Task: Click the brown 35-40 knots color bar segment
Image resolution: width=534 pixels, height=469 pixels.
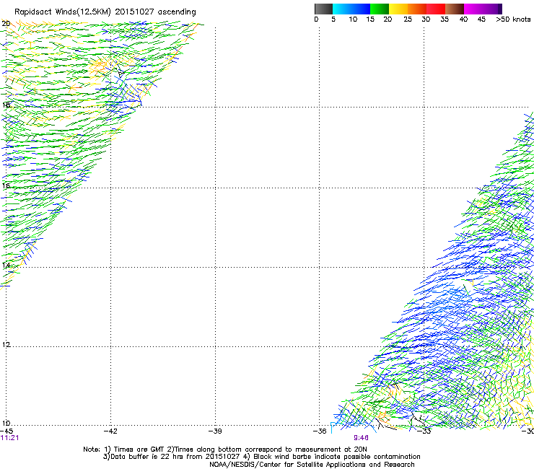Action: pos(455,9)
